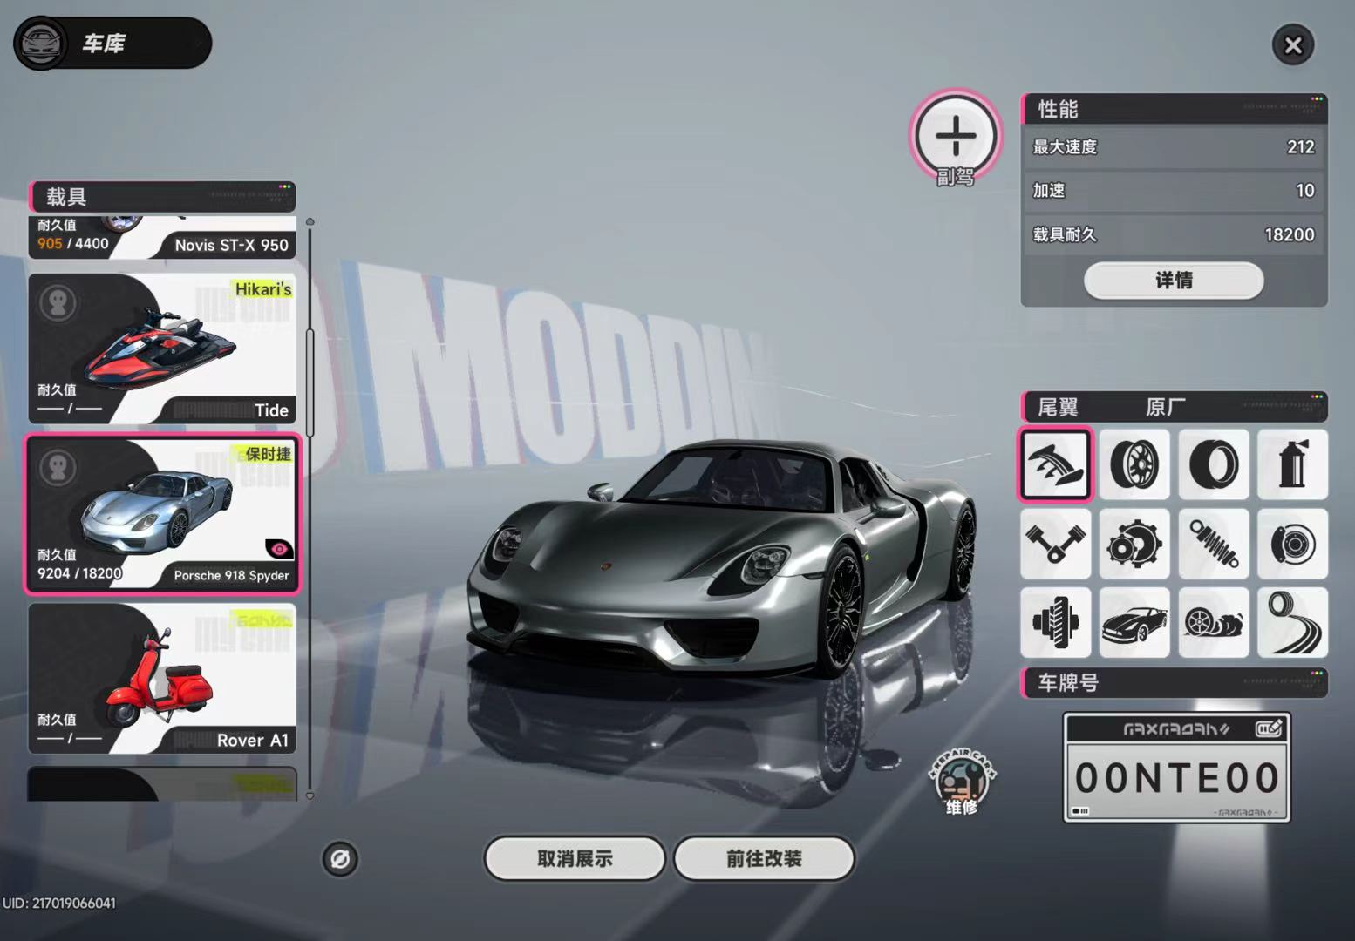The width and height of the screenshot is (1355, 941).
Task: Select the clutch assembly icon
Action: pos(1055,622)
